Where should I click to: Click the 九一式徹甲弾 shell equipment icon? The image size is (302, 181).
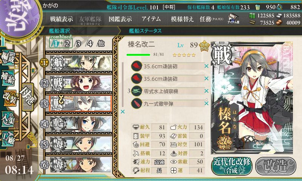coord(137,103)
